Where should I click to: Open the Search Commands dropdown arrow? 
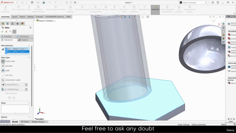click(209, 3)
